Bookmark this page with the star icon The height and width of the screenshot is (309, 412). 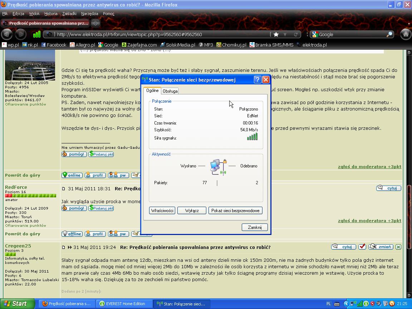(276, 34)
